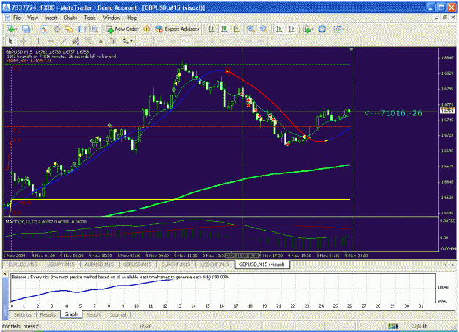
Task: Switch to the USDJPY,M15 chart tab
Action: coord(61,264)
